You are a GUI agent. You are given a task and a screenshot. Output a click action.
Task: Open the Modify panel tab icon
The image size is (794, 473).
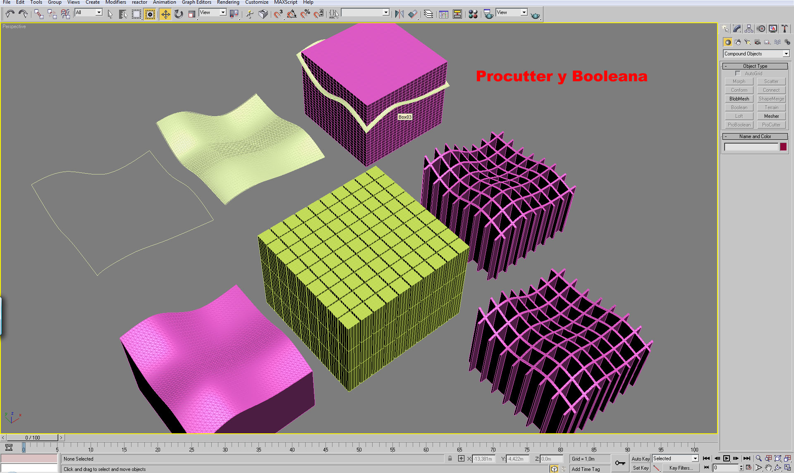point(737,29)
